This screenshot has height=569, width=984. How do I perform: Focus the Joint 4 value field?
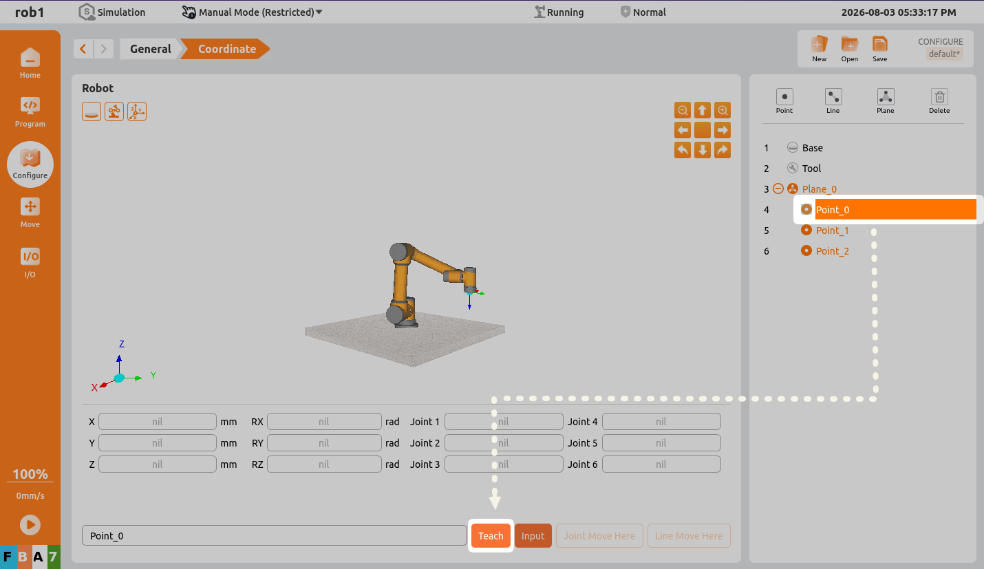661,422
